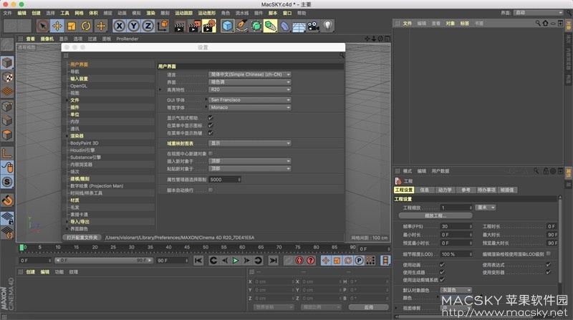Viewport: 573px width, 320px height.
Task: Toggle the Z axis lock
Action: (148, 26)
